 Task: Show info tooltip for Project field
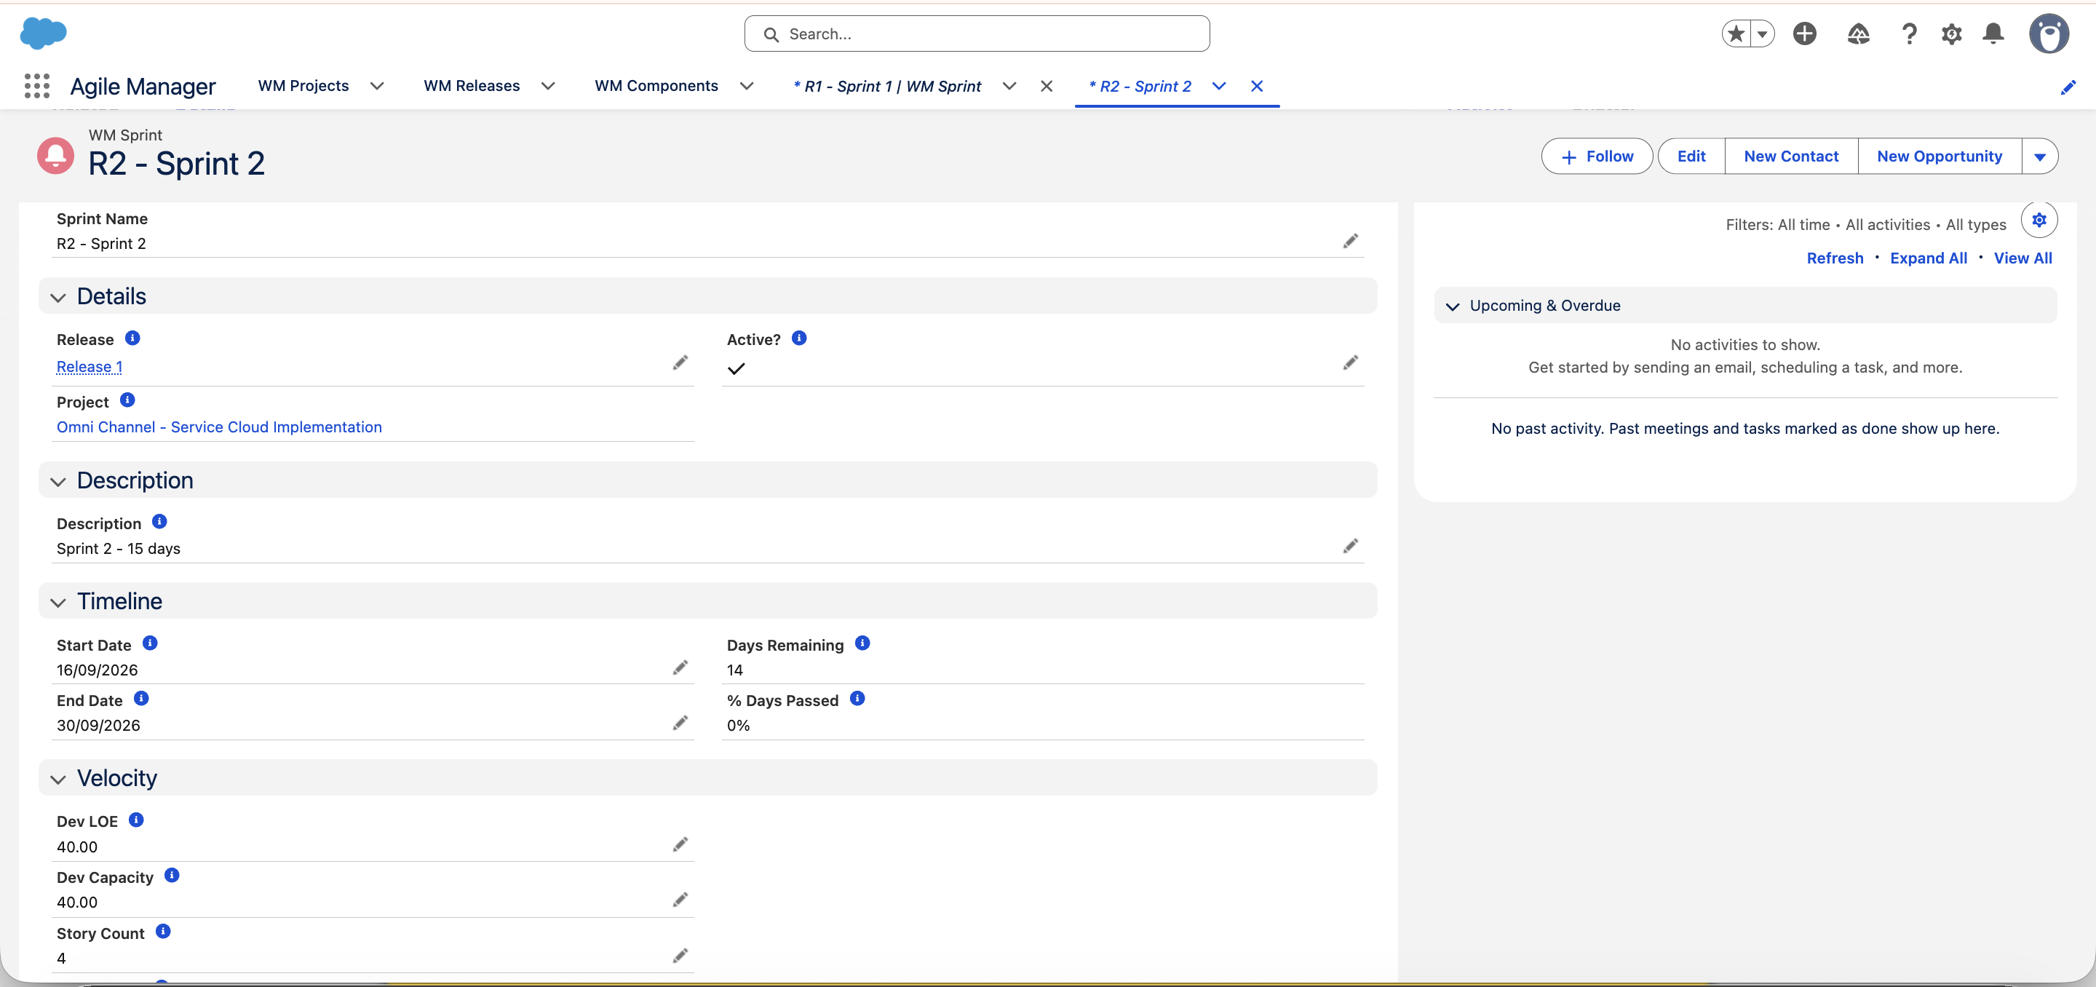pos(127,400)
